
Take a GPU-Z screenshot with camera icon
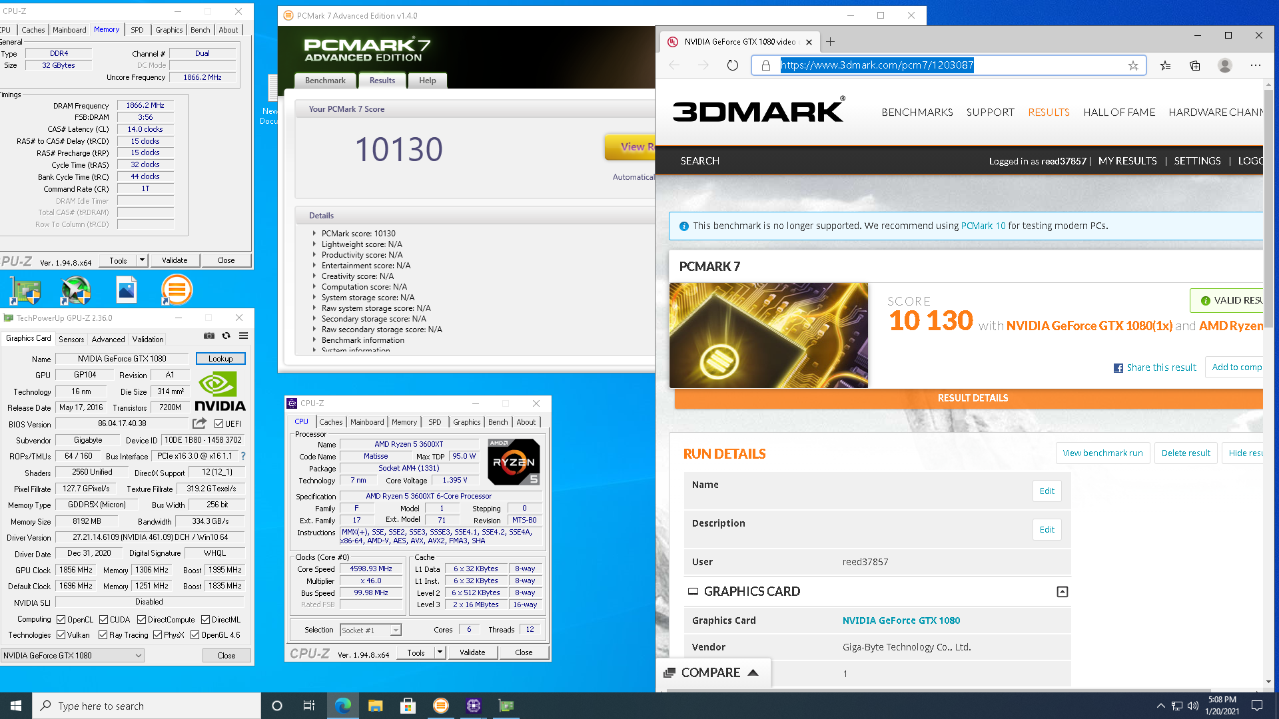point(209,336)
